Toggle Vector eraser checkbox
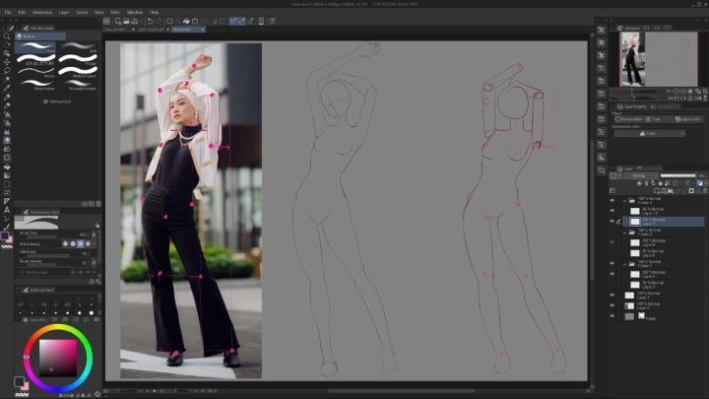Image resolution: width=709 pixels, height=399 pixels. coord(23,272)
